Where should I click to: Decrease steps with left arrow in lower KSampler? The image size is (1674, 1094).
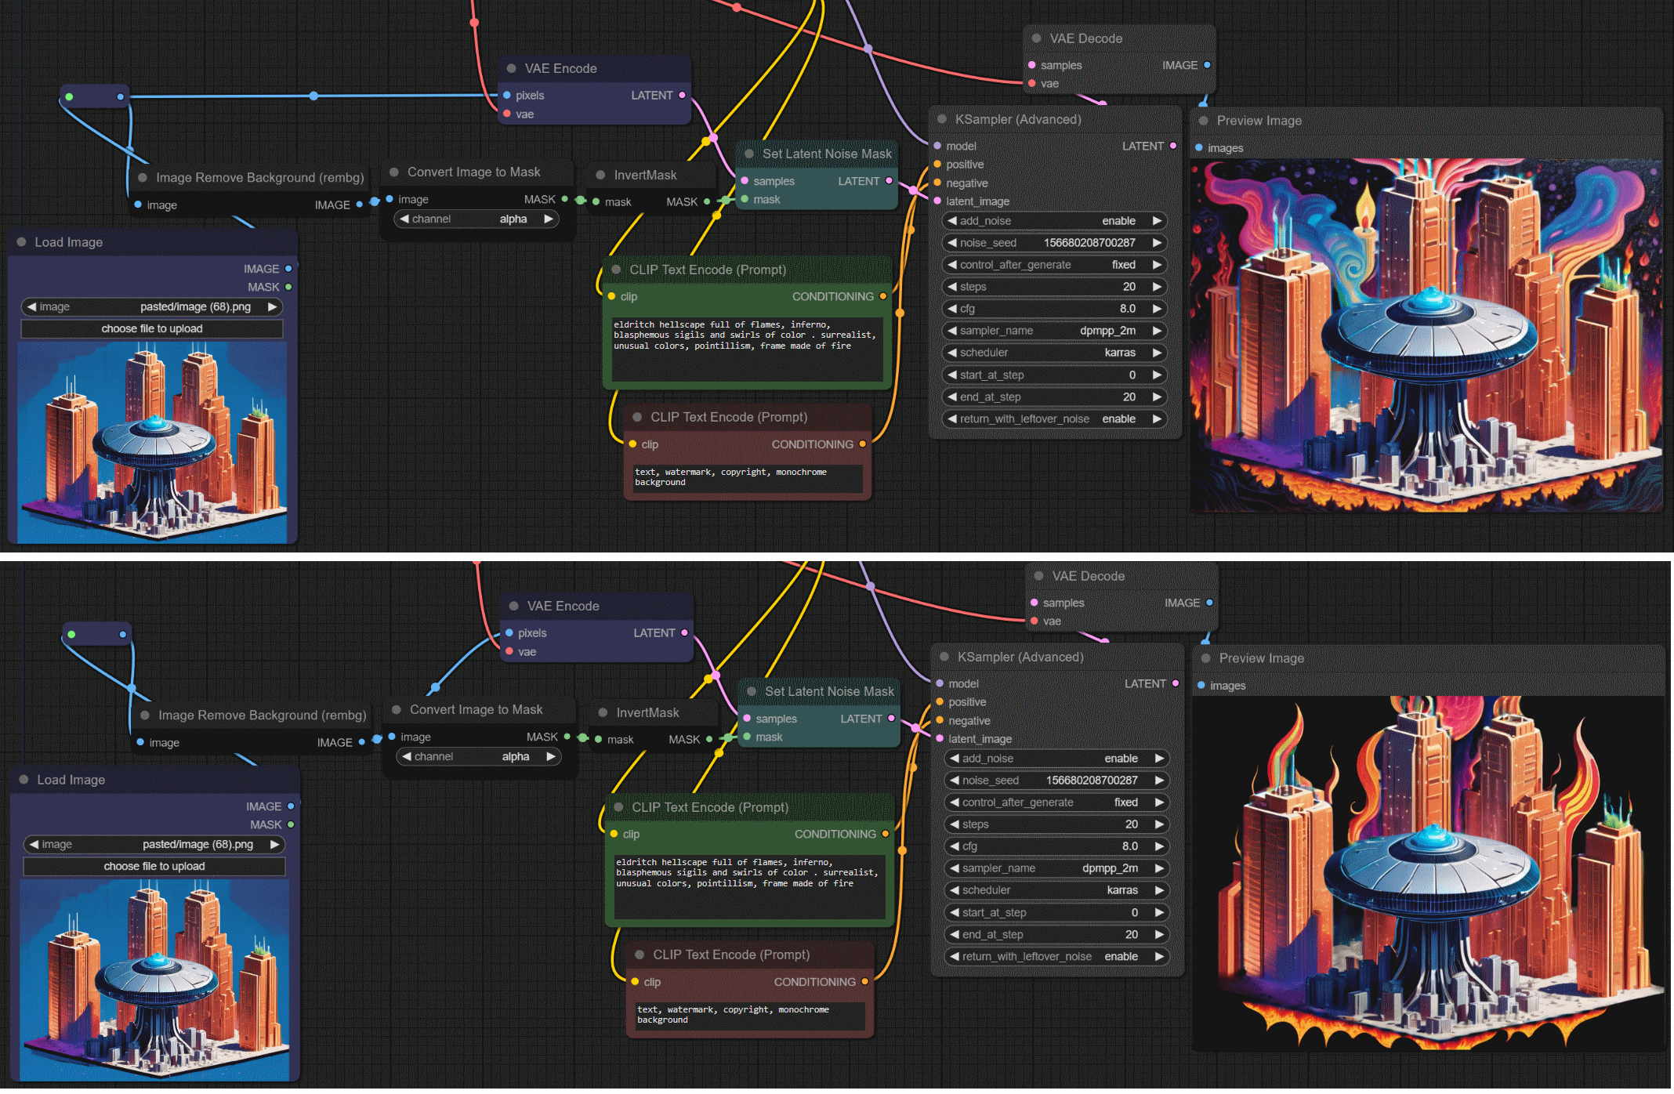click(x=955, y=824)
